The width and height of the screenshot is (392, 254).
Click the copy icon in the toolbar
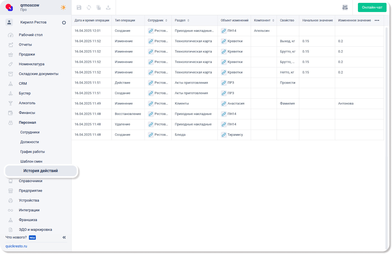click(99, 8)
